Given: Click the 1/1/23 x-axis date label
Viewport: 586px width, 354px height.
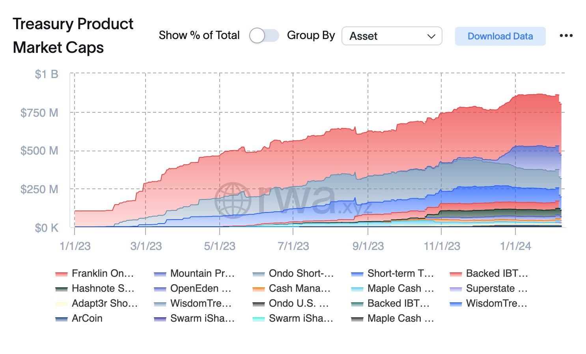Looking at the screenshot, I should (75, 246).
